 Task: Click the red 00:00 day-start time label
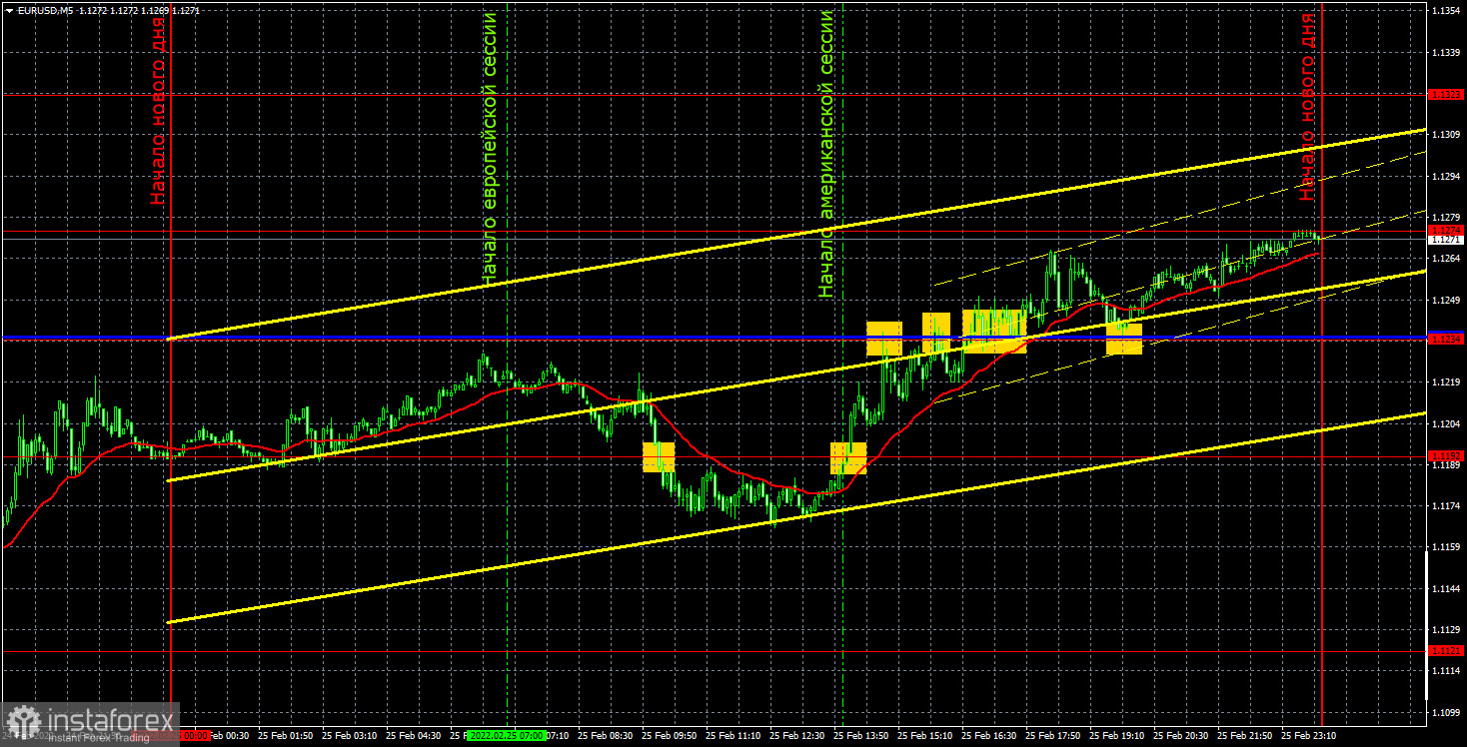click(x=195, y=735)
